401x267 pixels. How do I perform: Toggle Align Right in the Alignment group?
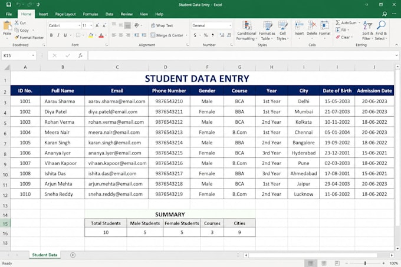[x=128, y=35]
